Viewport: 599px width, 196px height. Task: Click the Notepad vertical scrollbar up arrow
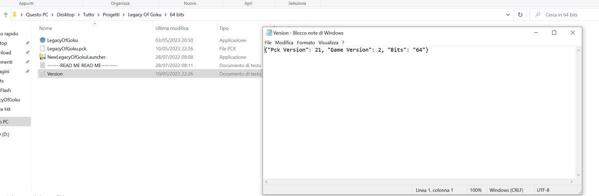(x=579, y=50)
